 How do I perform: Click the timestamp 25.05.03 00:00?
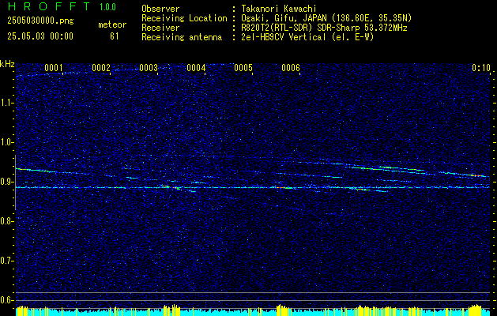[x=40, y=36]
